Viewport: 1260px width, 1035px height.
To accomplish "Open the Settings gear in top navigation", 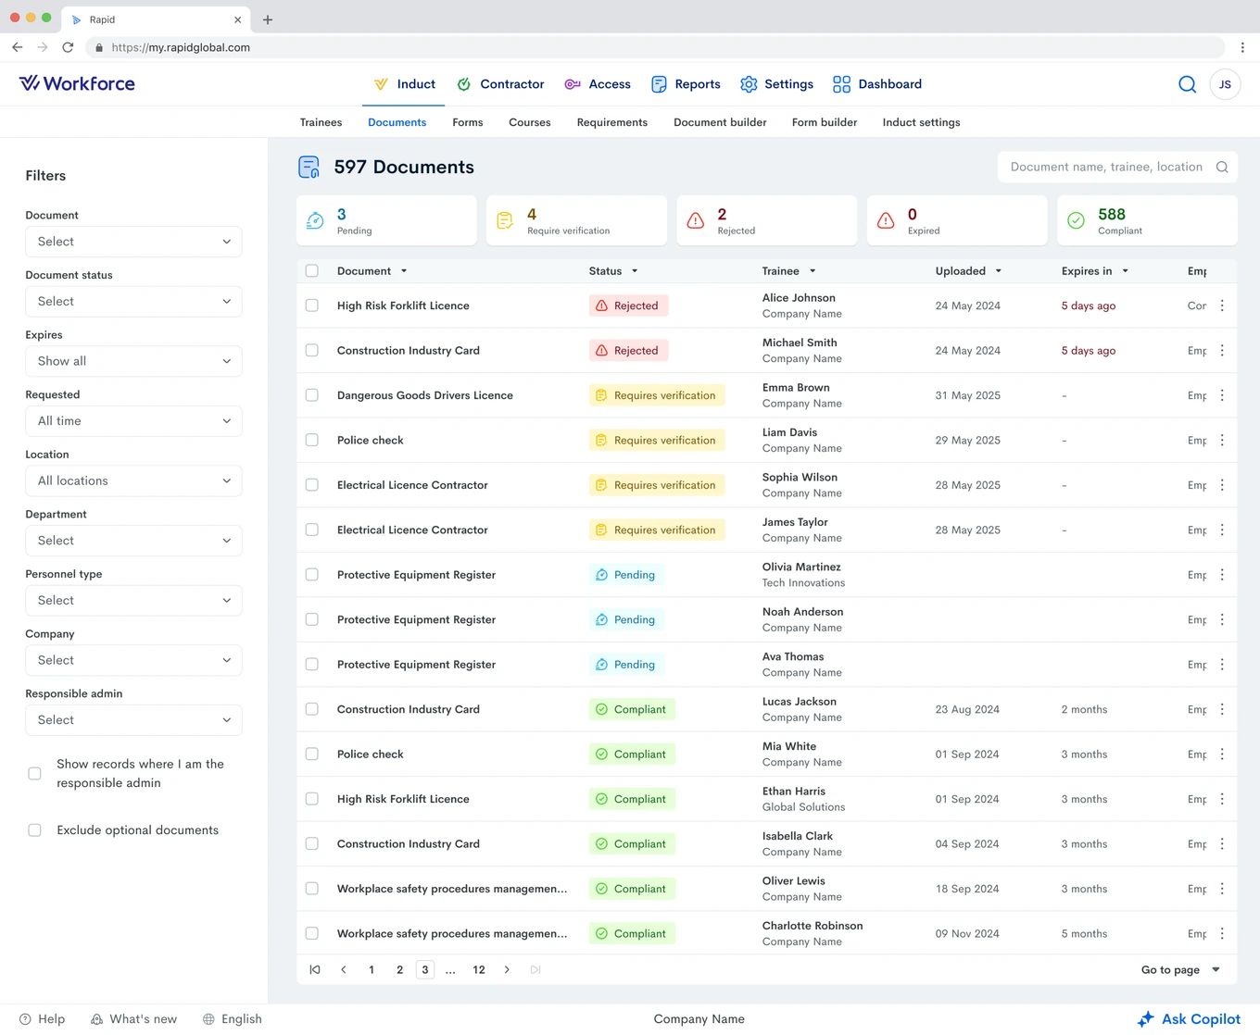I will pyautogui.click(x=749, y=84).
